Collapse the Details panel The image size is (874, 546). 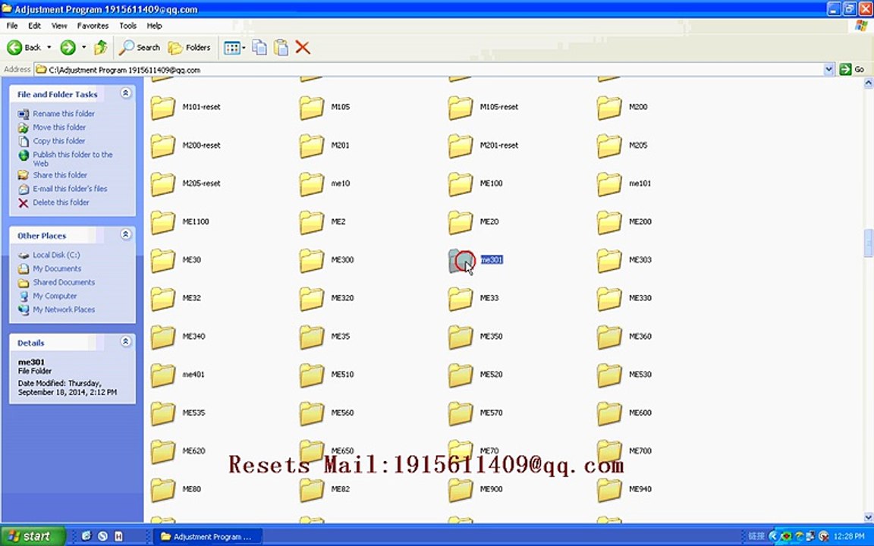pos(126,341)
